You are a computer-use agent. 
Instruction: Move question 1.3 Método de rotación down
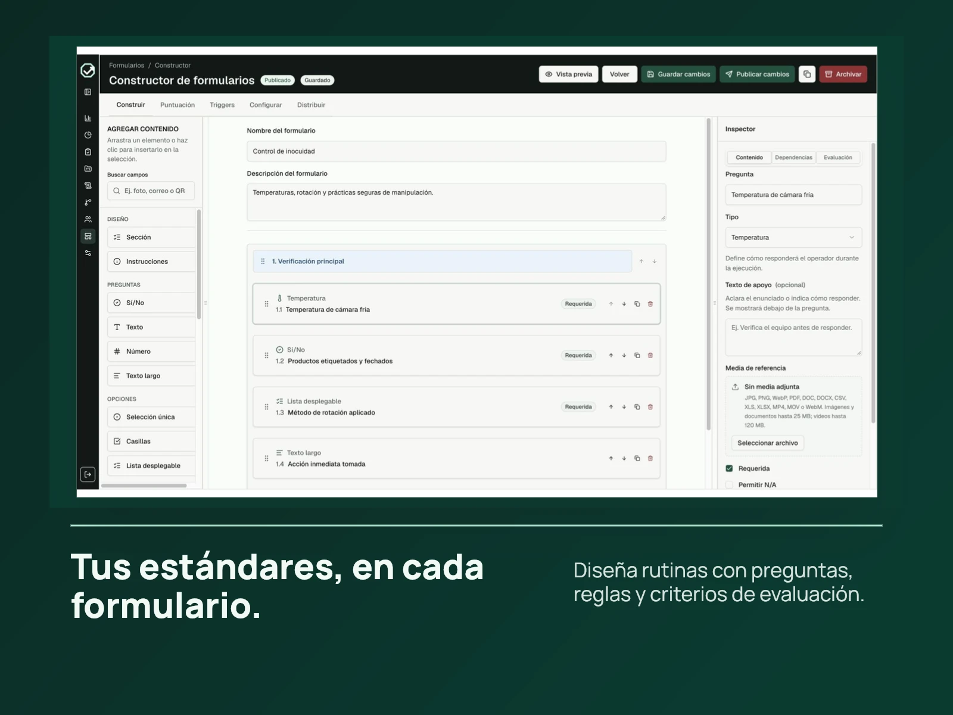[624, 407]
